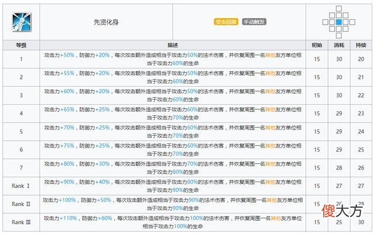Click the 消耗 value 29 in level 5 row

click(339, 132)
